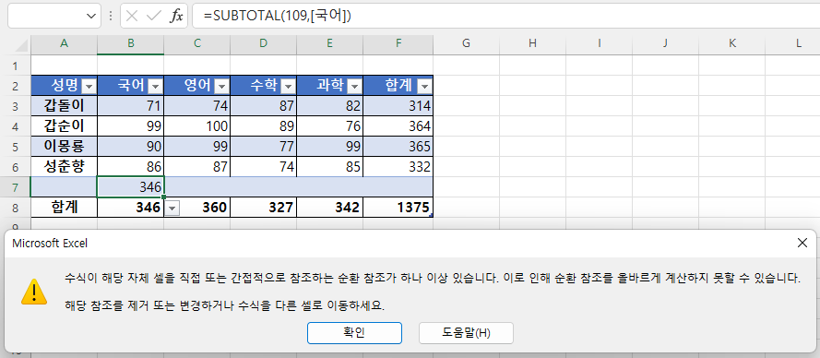Select column B header
Image resolution: width=820 pixels, height=358 pixels.
tap(130, 44)
